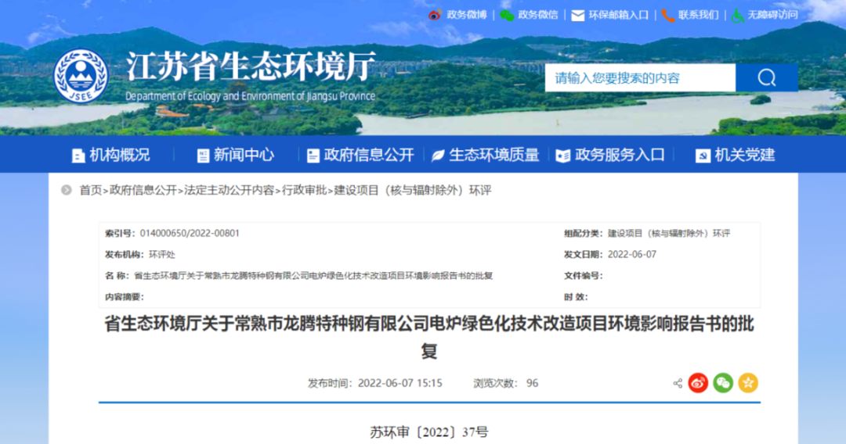Viewport: 846px width, 444px height.
Task: Go to 建设项目（核与辐射除外）环评 breadcrumb link
Action: (x=413, y=190)
